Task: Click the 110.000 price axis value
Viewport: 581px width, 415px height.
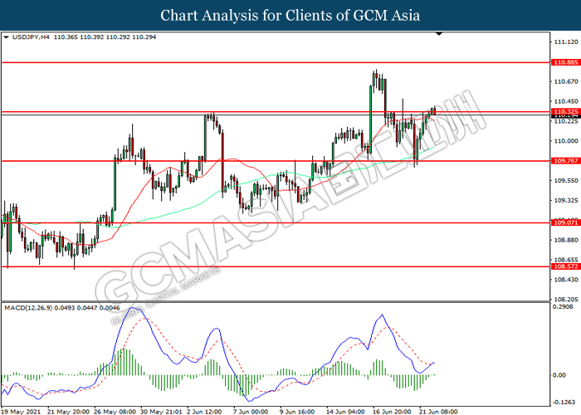Action: [566, 141]
